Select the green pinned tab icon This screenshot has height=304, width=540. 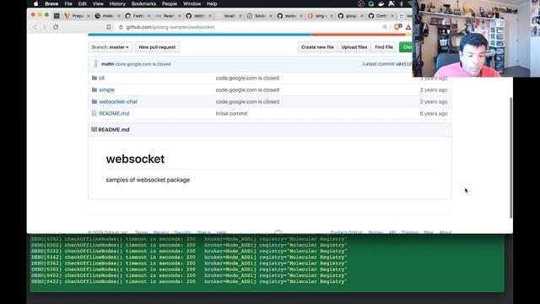(x=57, y=16)
